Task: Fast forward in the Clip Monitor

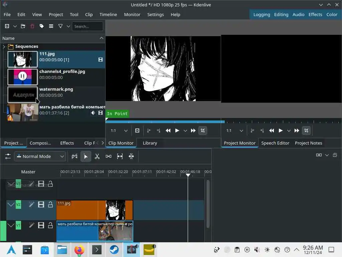Action: [193, 131]
